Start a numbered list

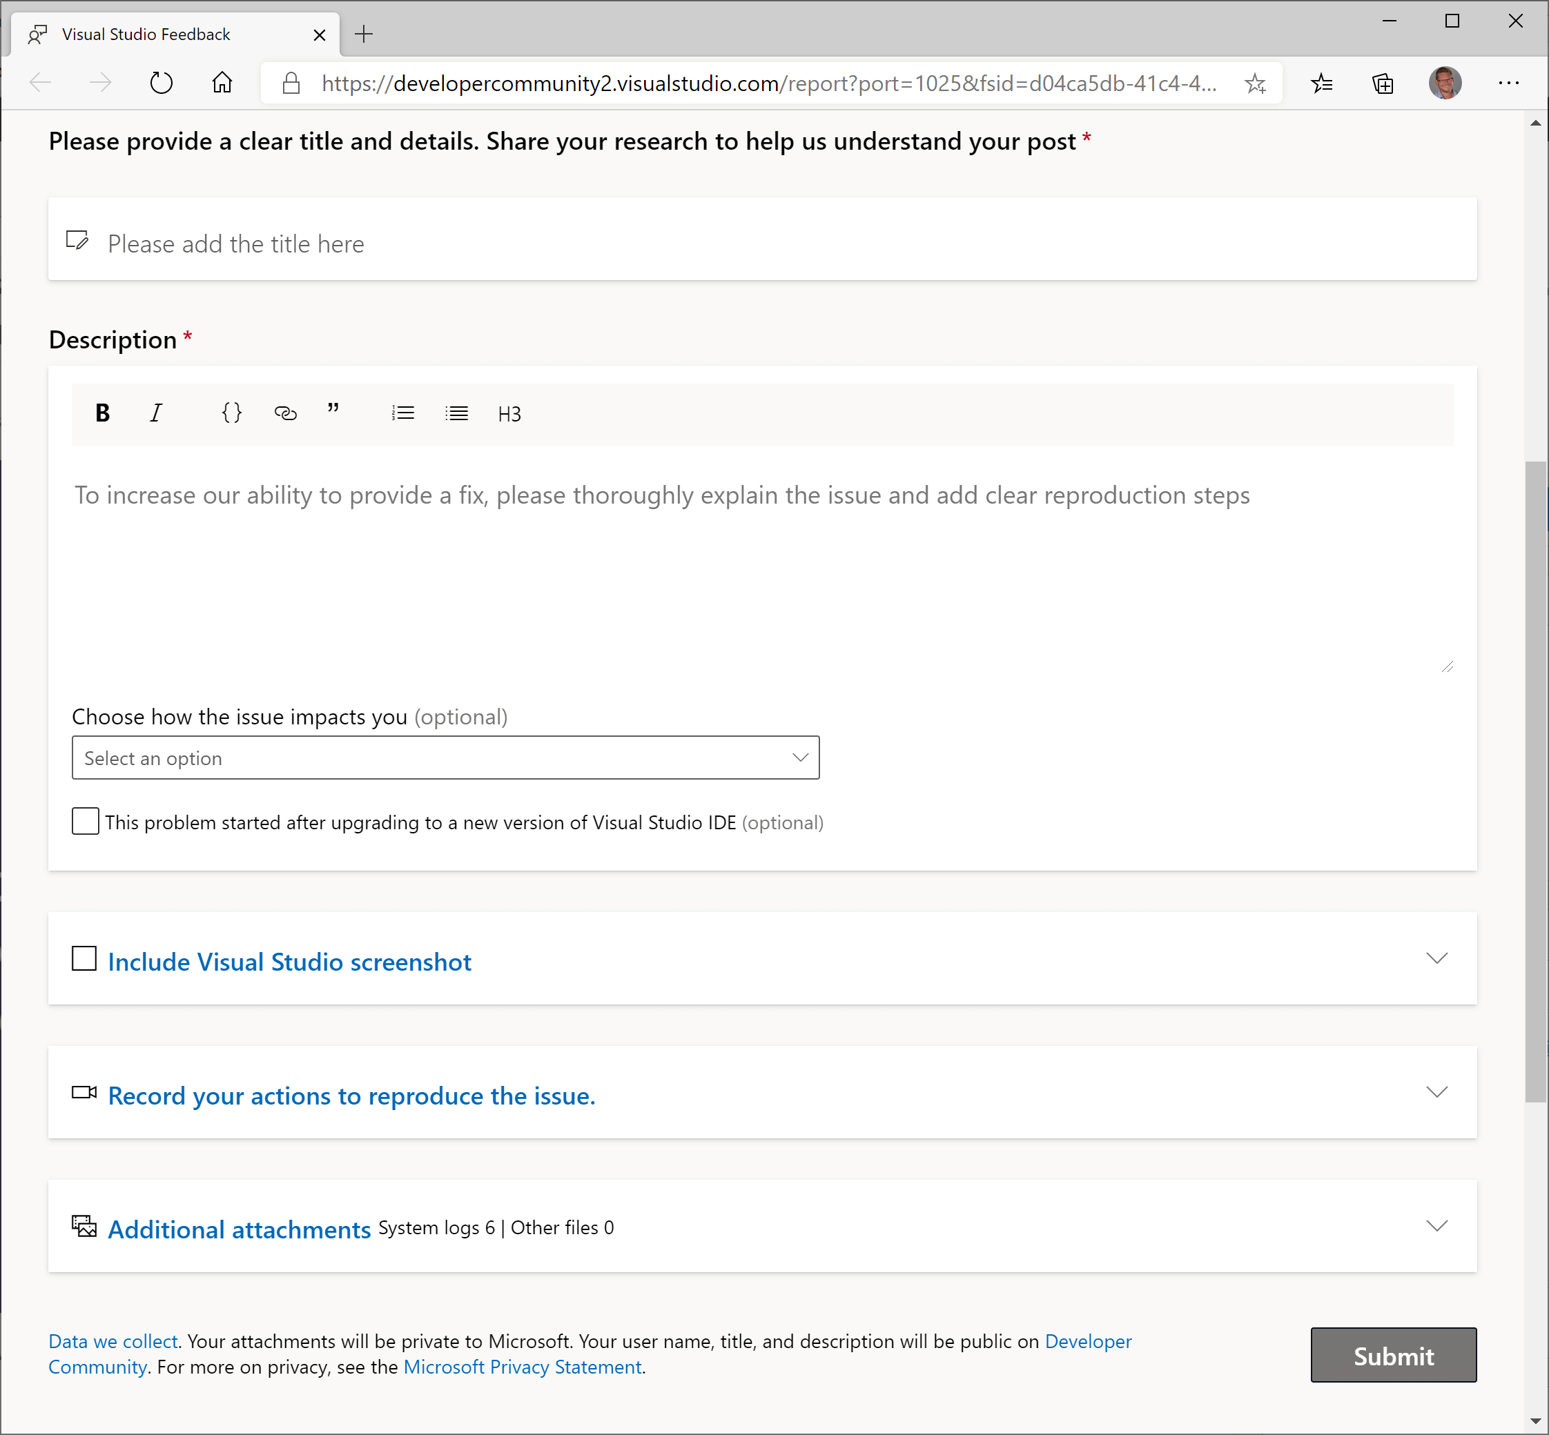click(x=402, y=414)
